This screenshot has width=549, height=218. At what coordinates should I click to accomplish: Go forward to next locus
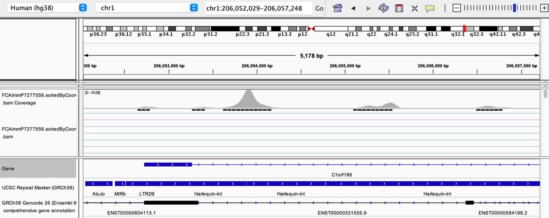coord(368,8)
